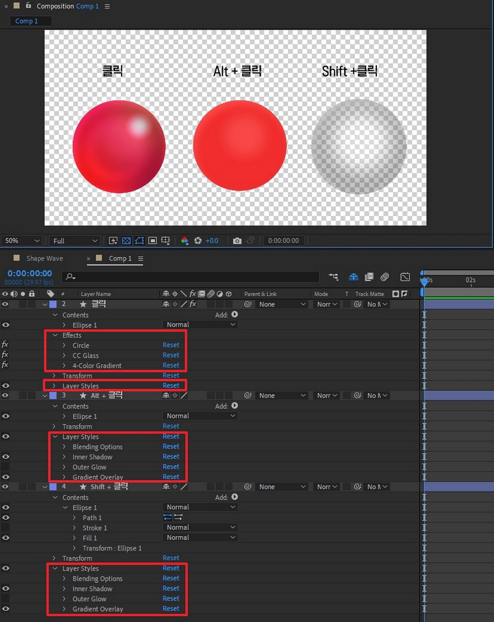Toggle Outer Glow visibility under Alt + 클릭 layer
This screenshot has width=494, height=622.
point(5,467)
